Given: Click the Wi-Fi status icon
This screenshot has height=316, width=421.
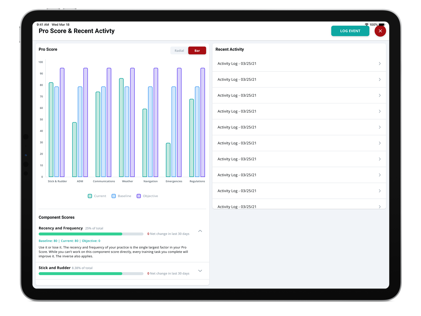Looking at the screenshot, I should pyautogui.click(x=366, y=25).
